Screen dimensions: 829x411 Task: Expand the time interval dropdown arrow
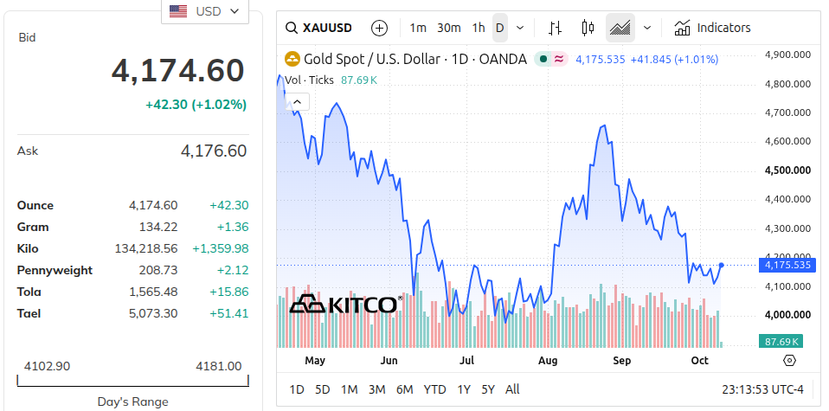point(520,28)
